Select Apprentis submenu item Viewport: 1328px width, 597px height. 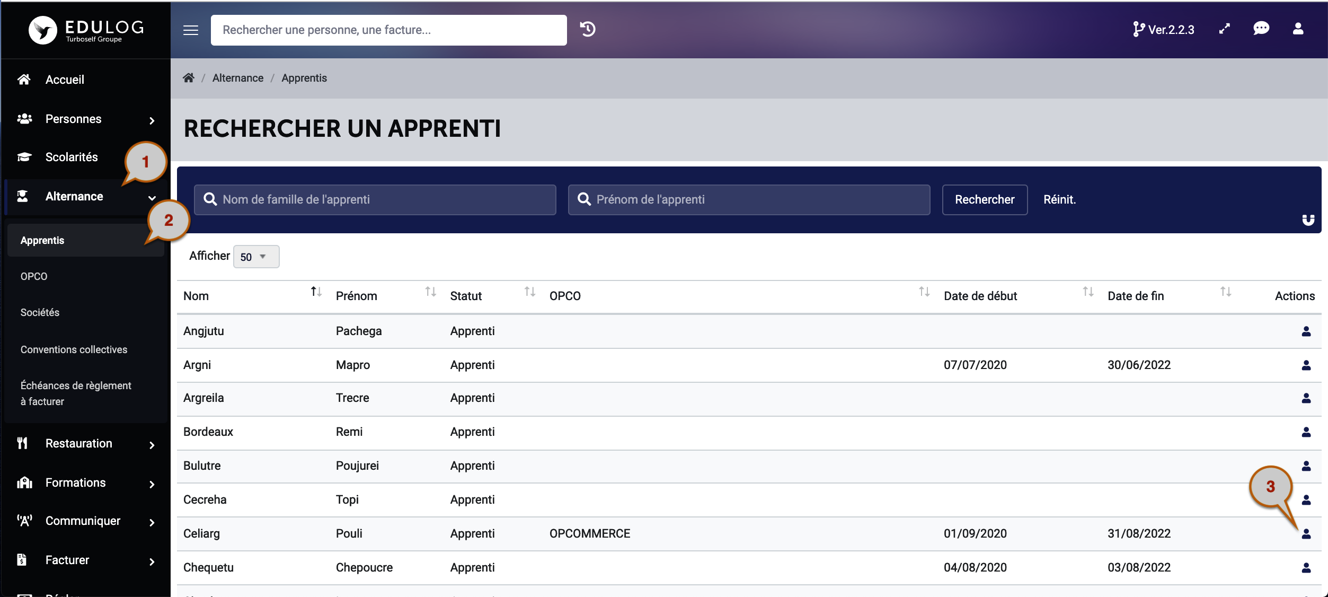(85, 240)
